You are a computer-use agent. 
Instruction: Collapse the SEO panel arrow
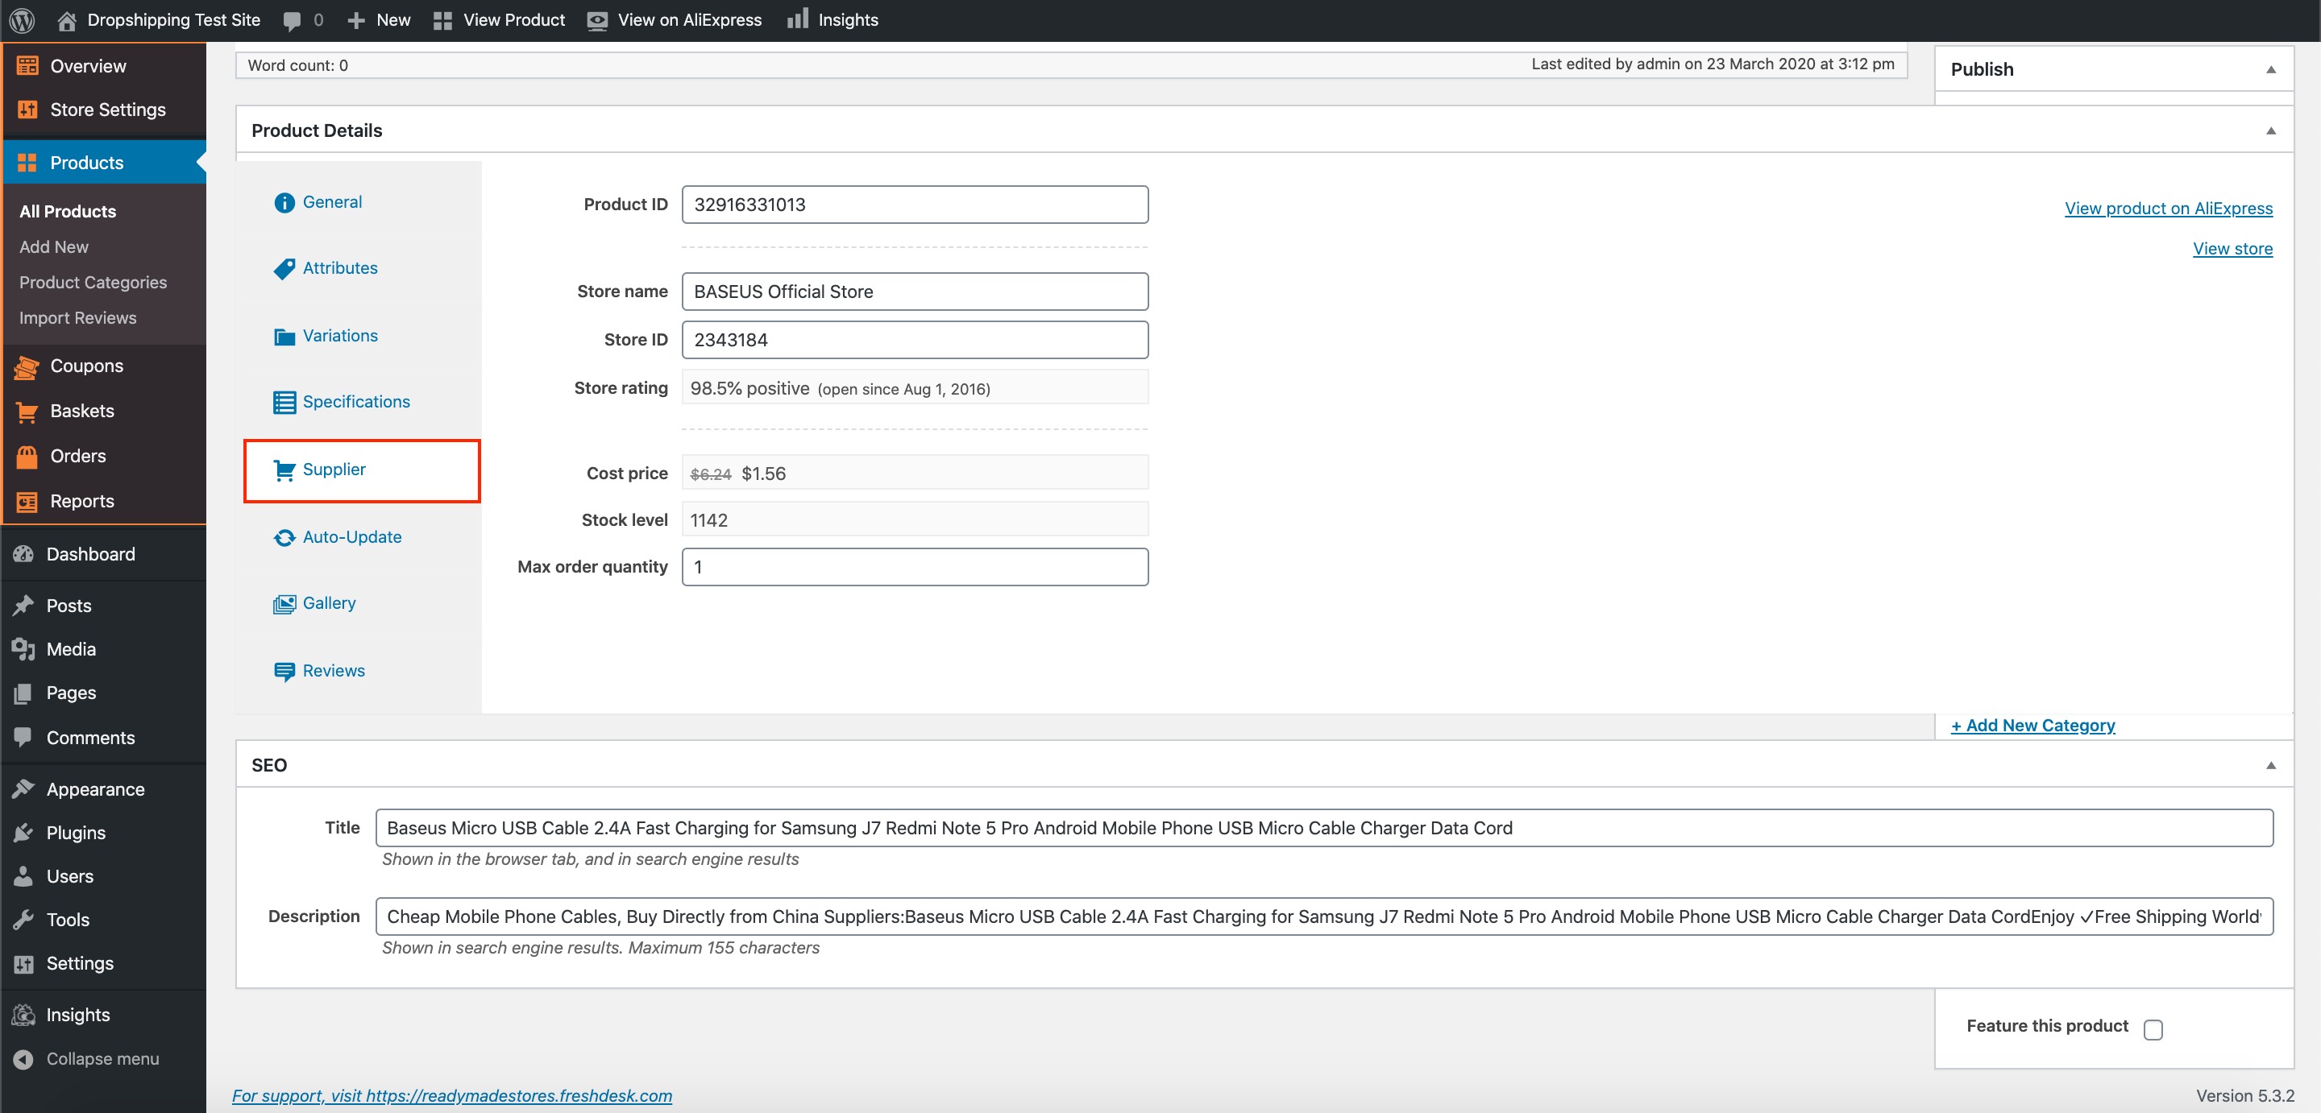pos(2269,765)
